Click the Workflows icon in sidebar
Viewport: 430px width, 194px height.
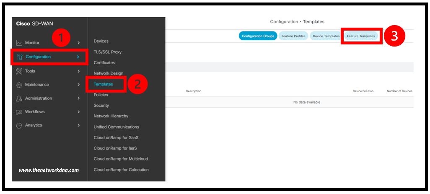click(x=19, y=112)
